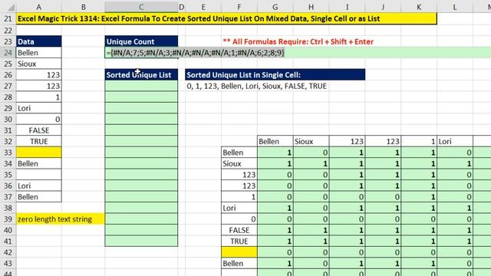
Task: Select row 38 header
Action: coord(8,208)
